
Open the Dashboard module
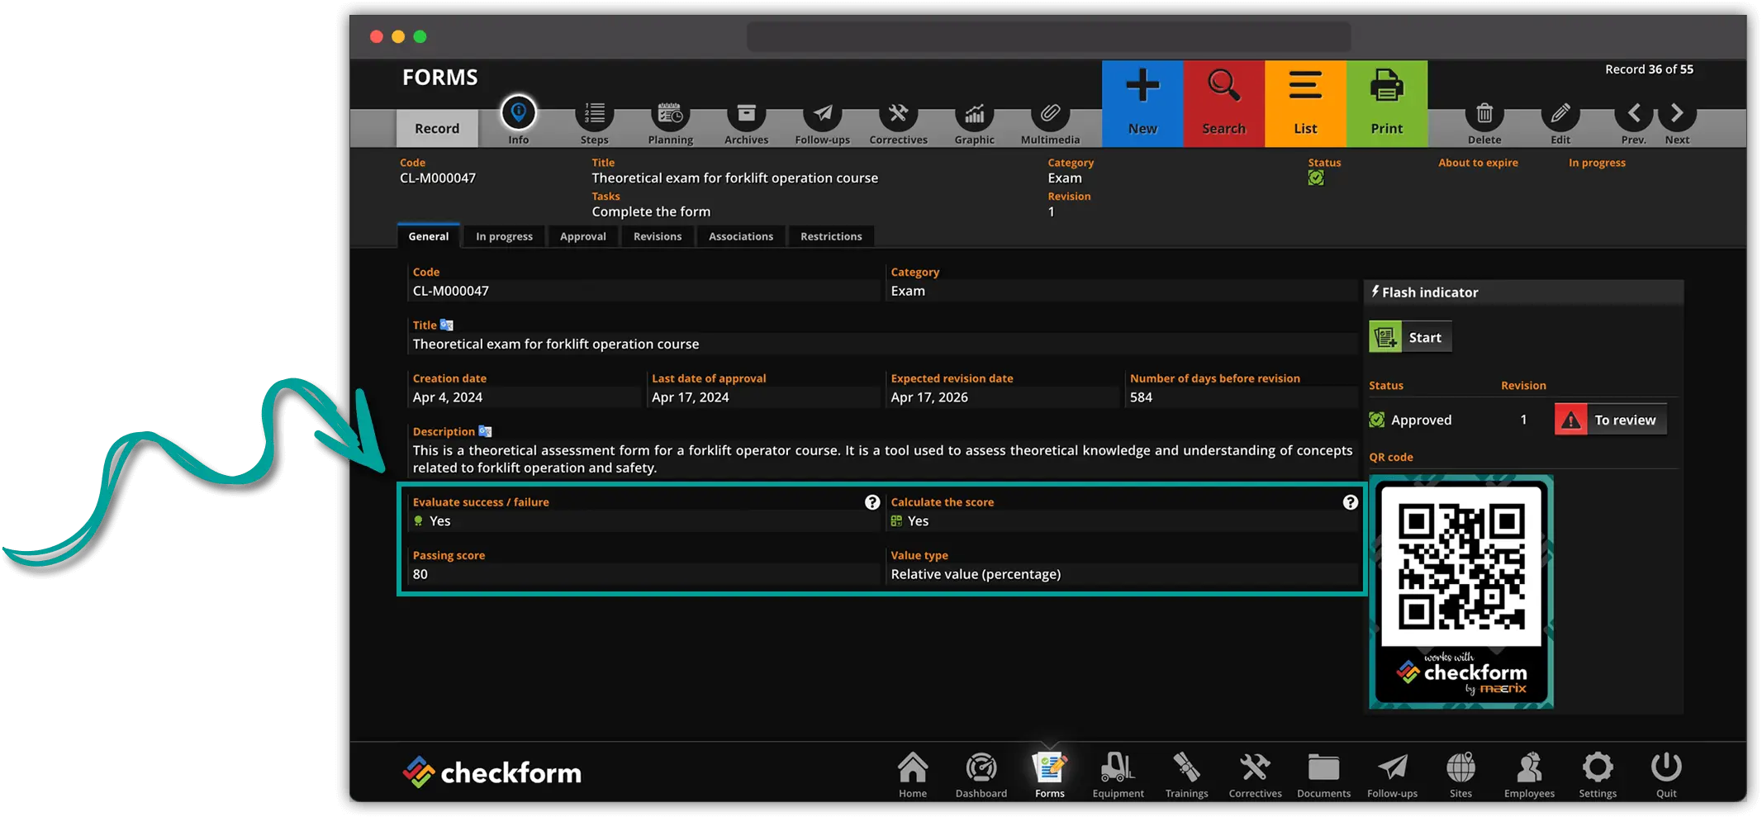tap(981, 775)
